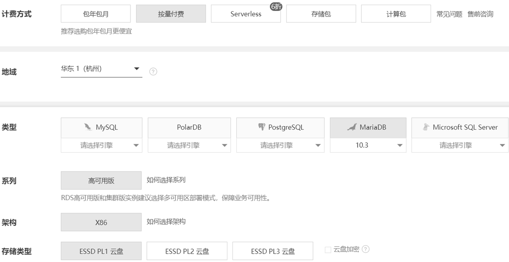The height and width of the screenshot is (262, 509).
Task: Click the help icon next to region dropdown
Action: tap(153, 72)
